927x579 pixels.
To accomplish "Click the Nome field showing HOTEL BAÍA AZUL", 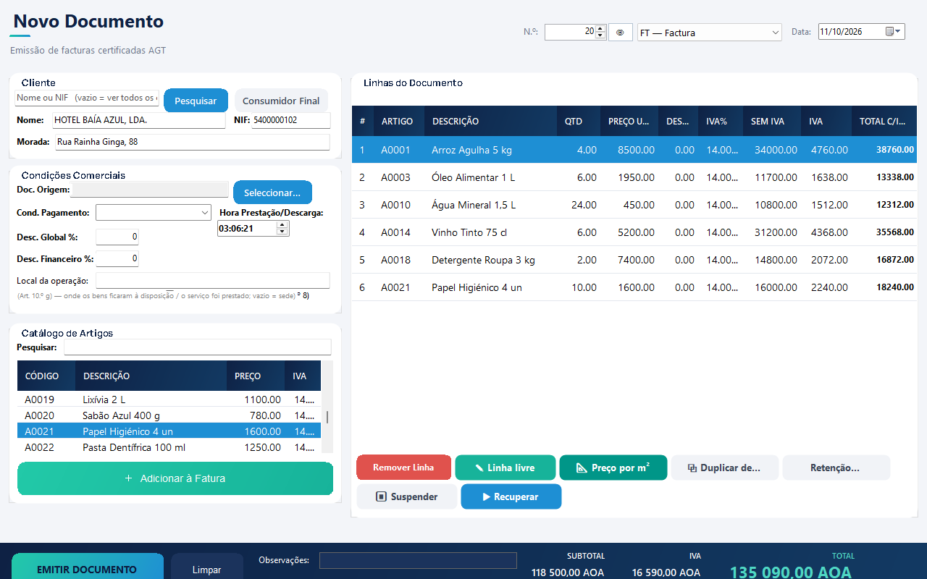I will [x=138, y=120].
